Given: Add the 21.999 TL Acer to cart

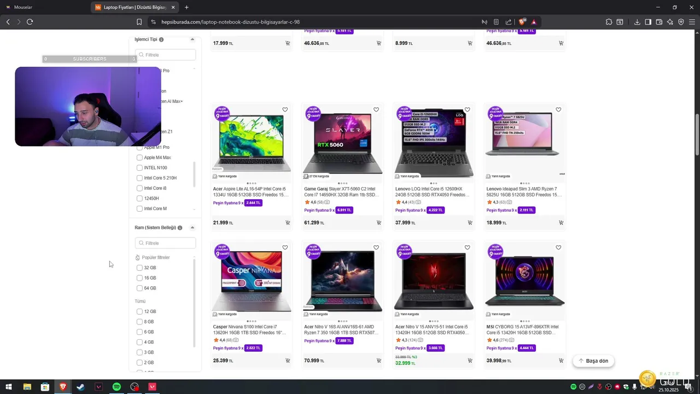Looking at the screenshot, I should click(288, 223).
